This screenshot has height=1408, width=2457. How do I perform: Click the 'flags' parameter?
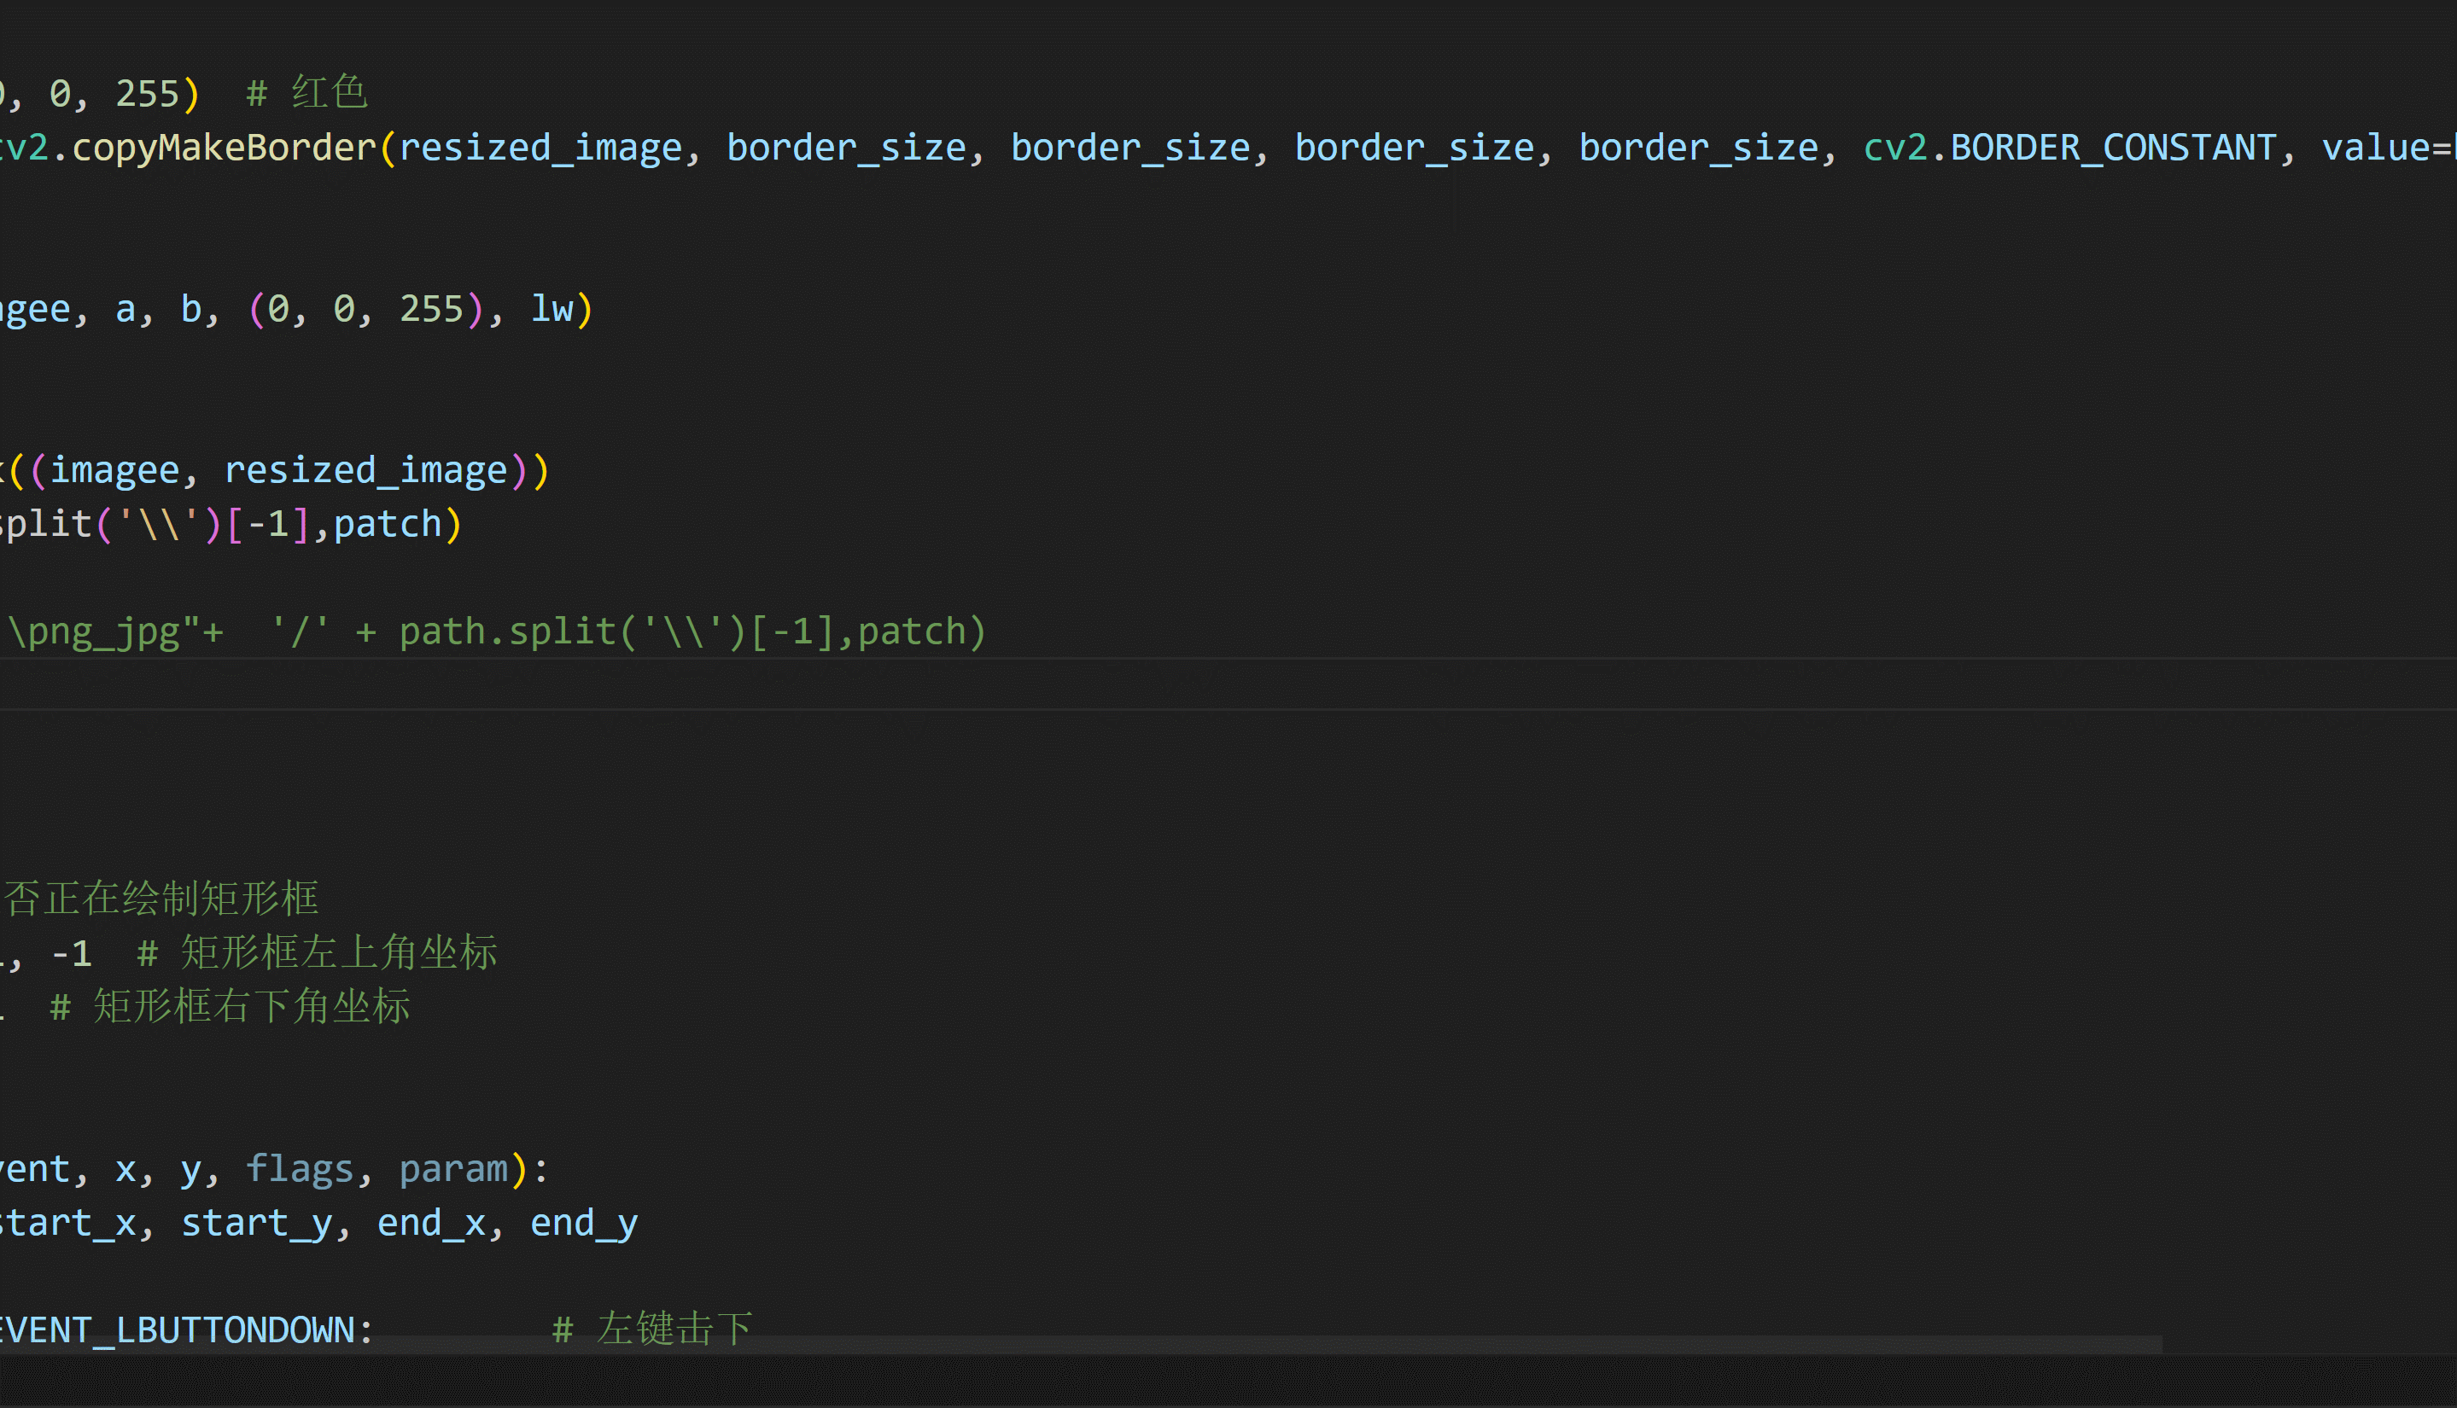[300, 1168]
